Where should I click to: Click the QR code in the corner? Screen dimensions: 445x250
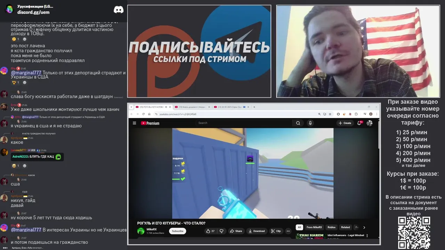click(414, 233)
